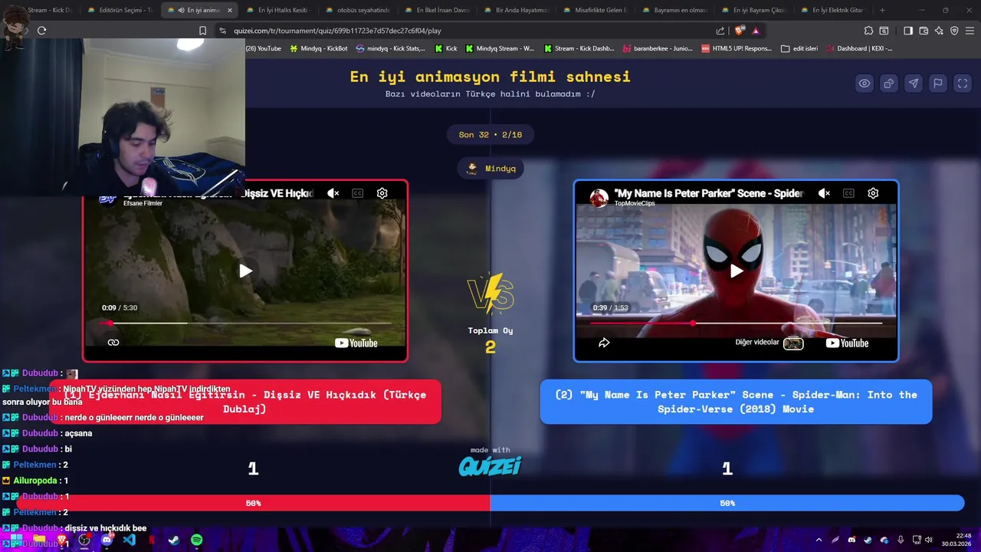
Task: Open the Brave Wallet icon
Action: pos(924,31)
